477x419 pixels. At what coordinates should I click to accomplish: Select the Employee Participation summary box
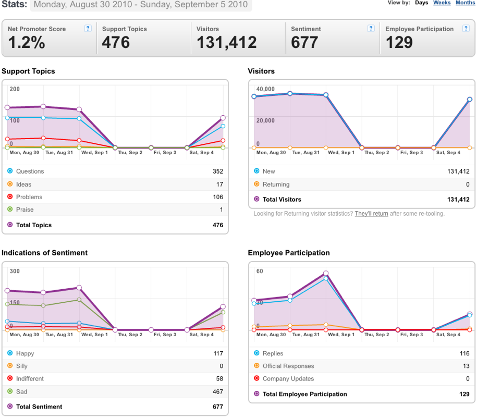[427, 38]
